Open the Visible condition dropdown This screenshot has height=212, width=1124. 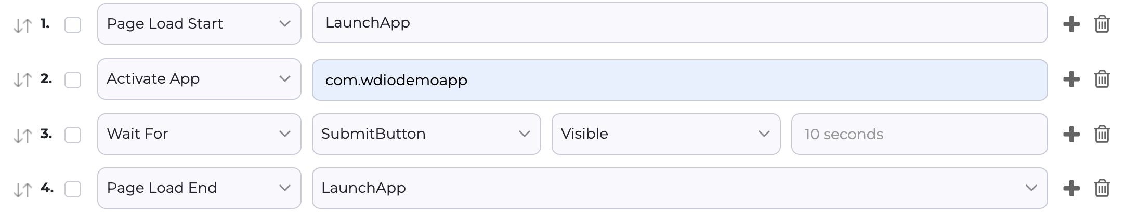[x=665, y=134]
